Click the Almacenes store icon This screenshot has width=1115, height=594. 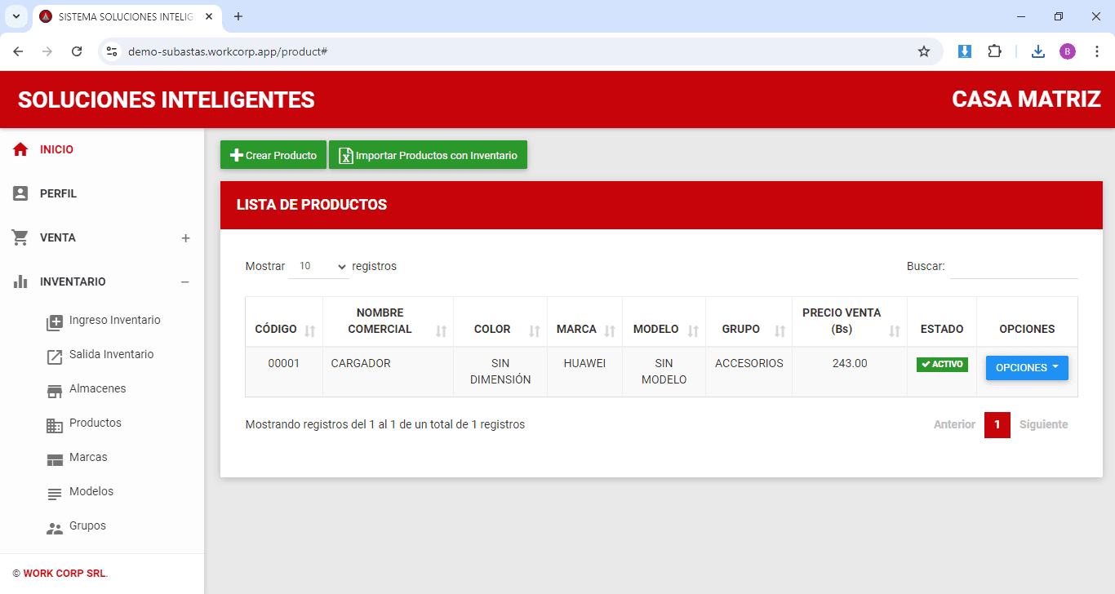tap(55, 391)
